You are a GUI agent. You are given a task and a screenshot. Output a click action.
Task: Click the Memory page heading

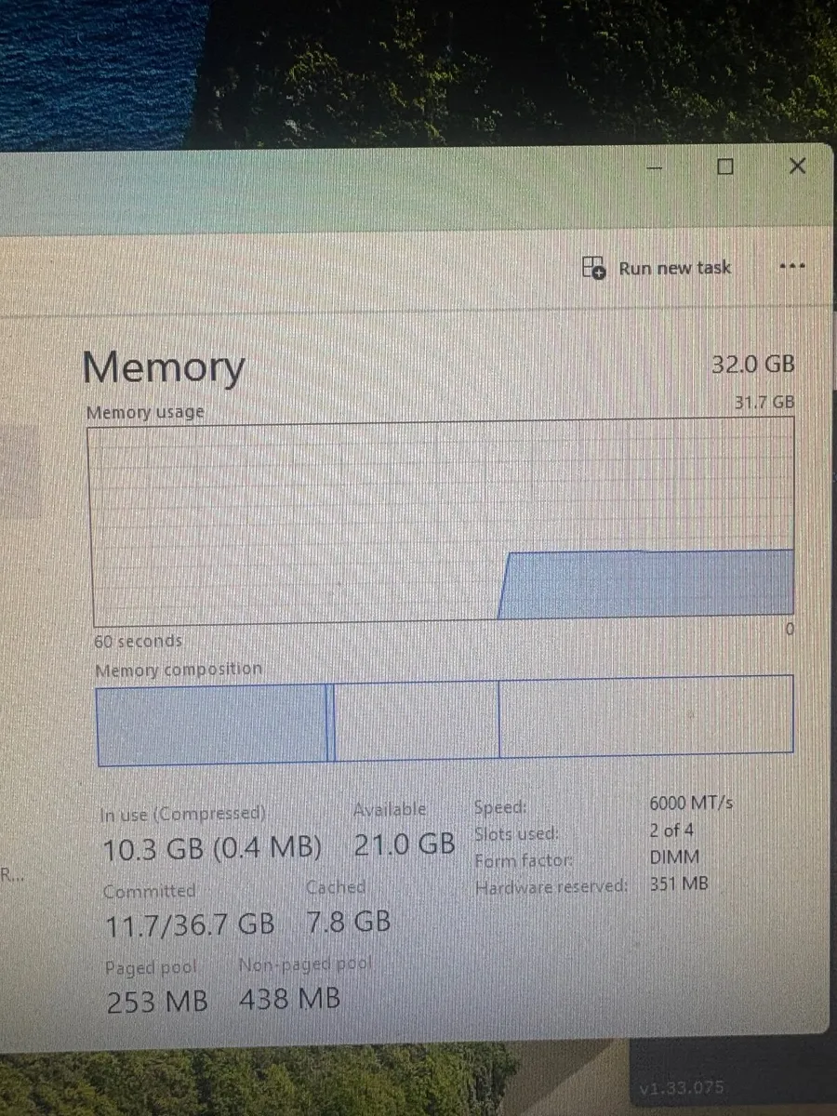pos(164,367)
